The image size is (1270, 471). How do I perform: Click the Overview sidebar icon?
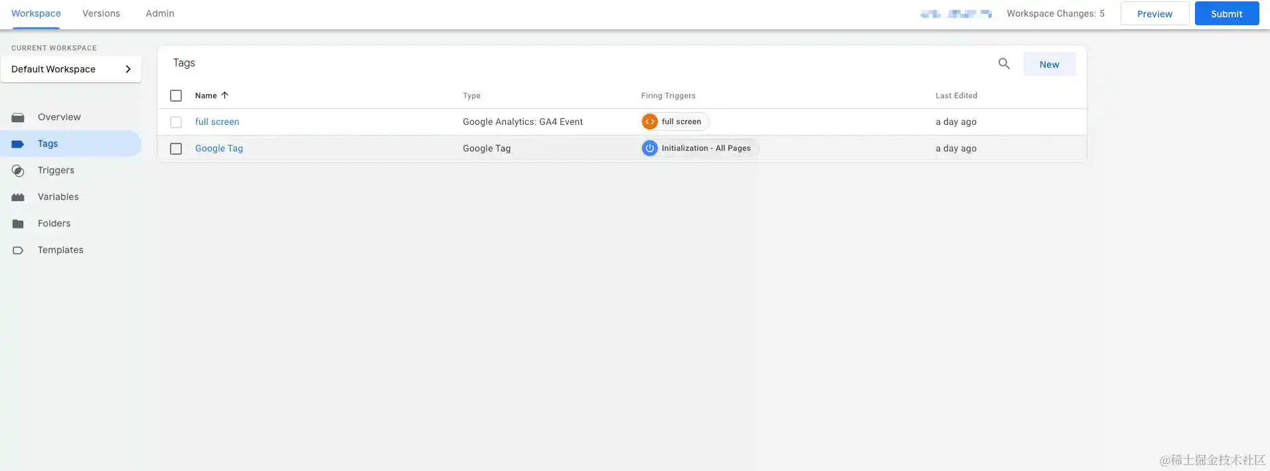point(18,118)
